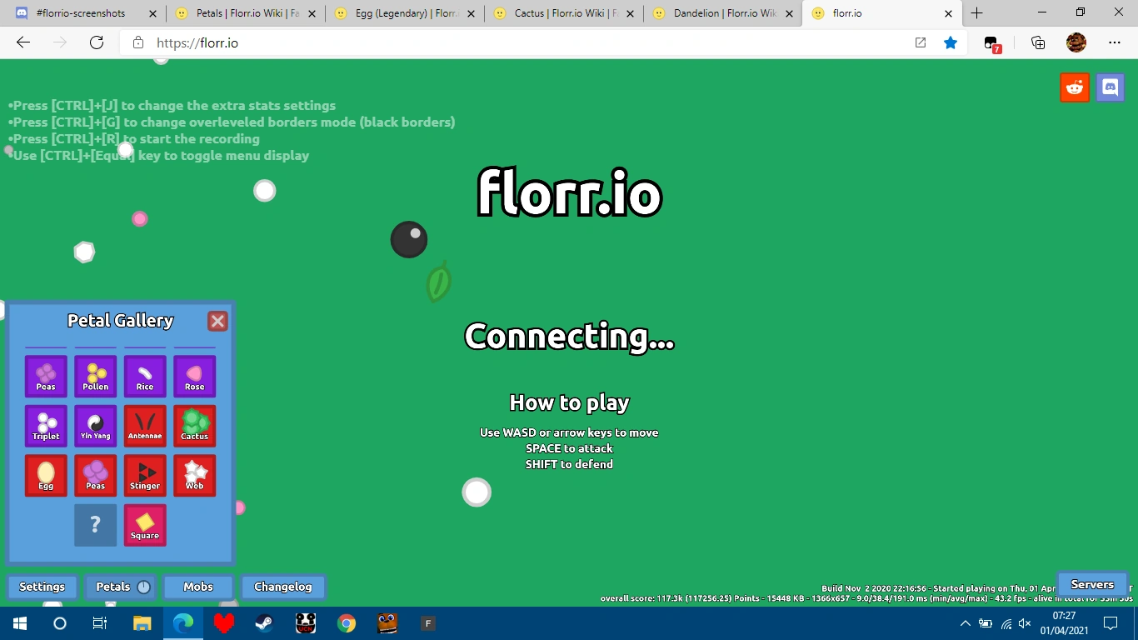1138x640 pixels.
Task: Reveal the unknown petal marked with a question mark
Action: pos(95,525)
